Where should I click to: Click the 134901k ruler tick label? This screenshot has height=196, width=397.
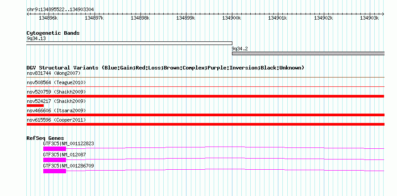point(278,18)
